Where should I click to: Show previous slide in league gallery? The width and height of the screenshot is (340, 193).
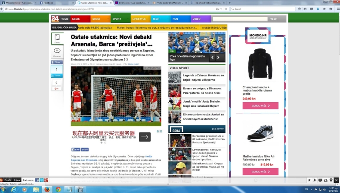tap(212, 57)
